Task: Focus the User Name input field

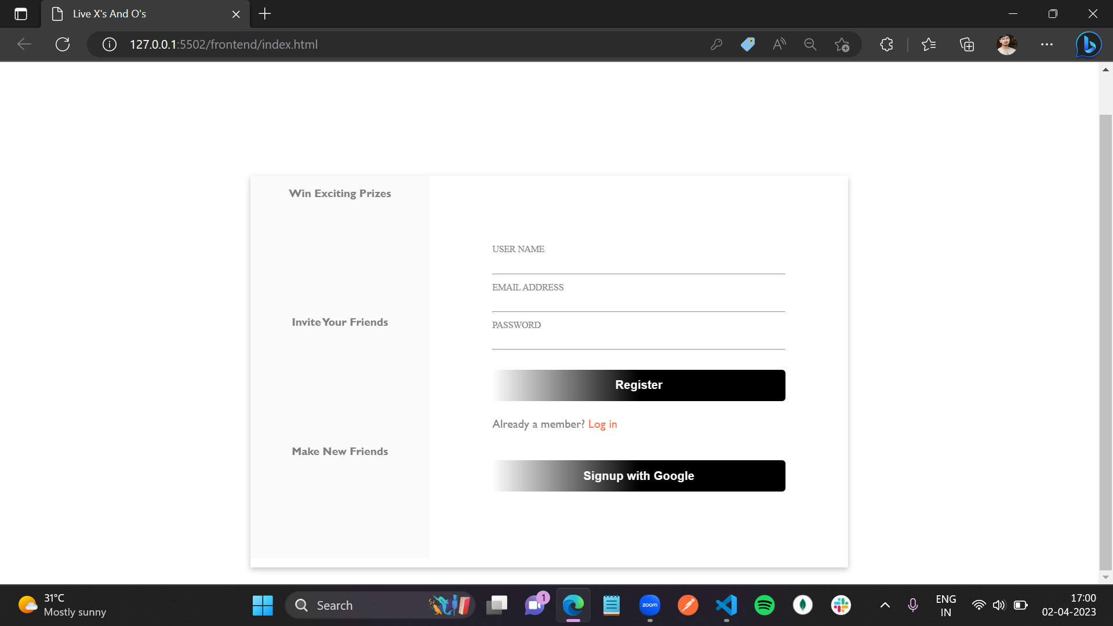Action: point(639,264)
